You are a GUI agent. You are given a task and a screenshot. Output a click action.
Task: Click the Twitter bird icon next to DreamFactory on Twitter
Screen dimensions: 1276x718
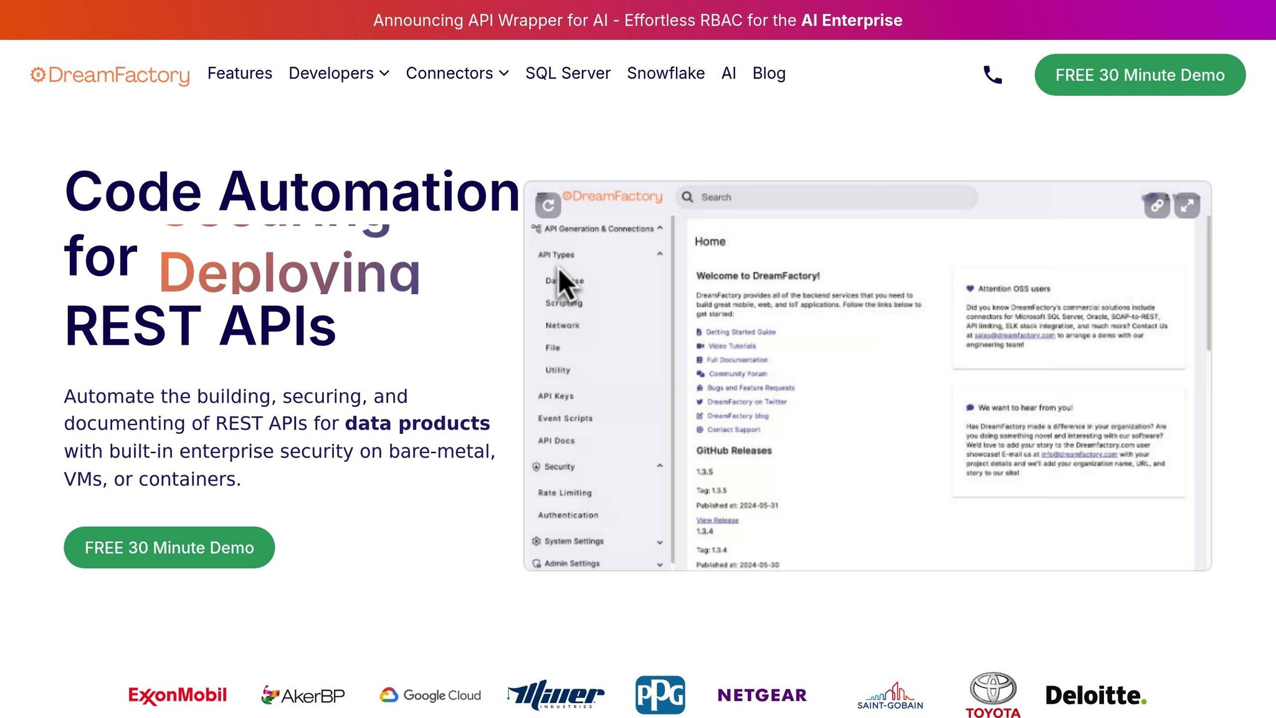[700, 402]
